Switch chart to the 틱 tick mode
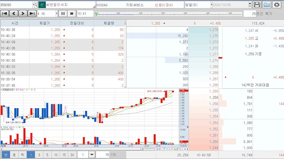 pos(22,155)
